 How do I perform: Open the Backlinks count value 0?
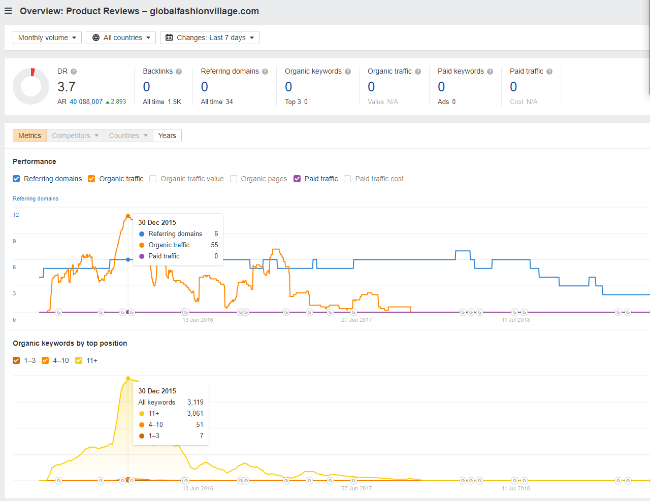pyautogui.click(x=146, y=87)
